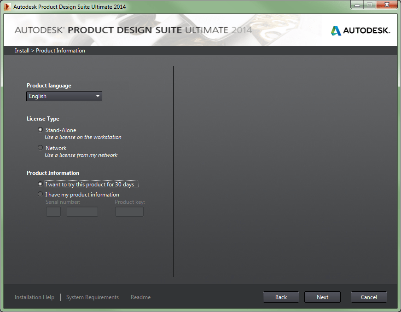Click inside the Product key field
Screen dimensions: 401x312
point(129,212)
